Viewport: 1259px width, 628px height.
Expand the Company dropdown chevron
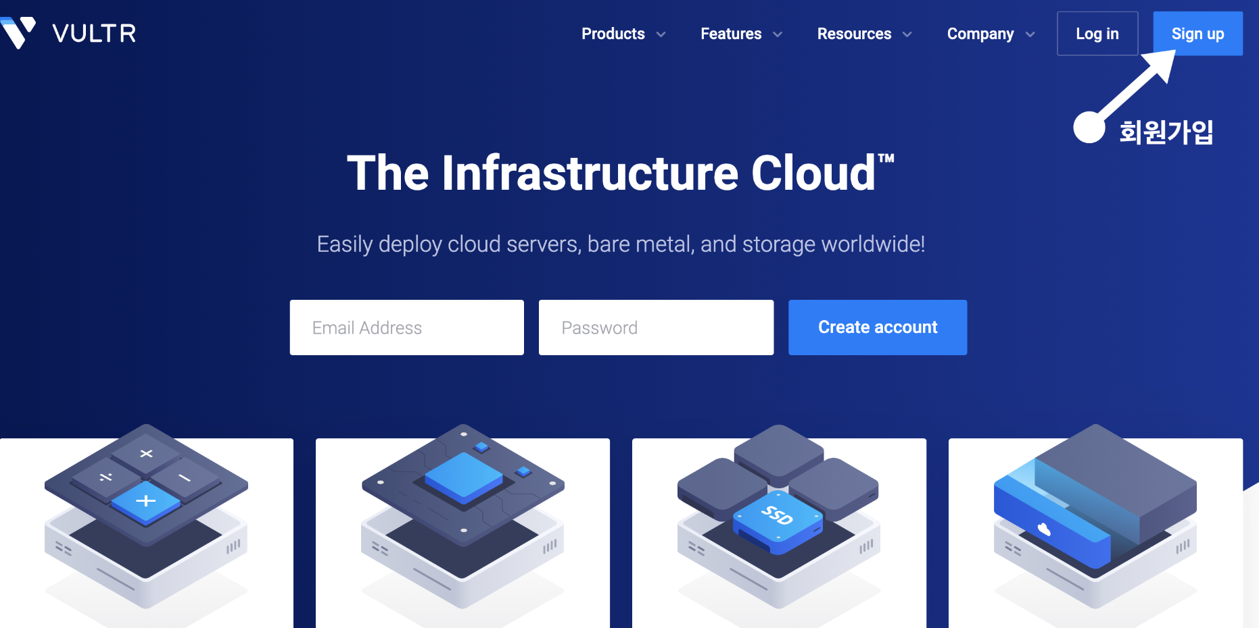[x=1030, y=34]
